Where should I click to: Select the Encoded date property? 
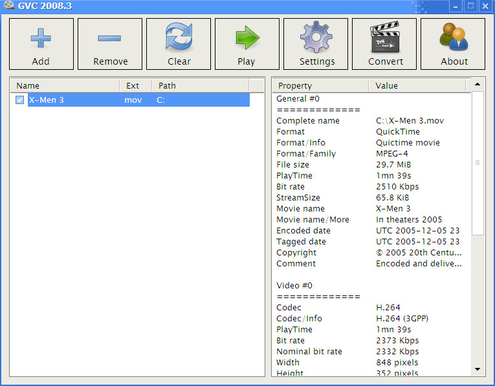(303, 231)
